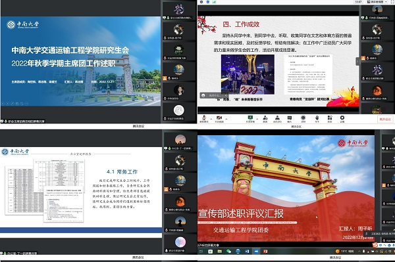Open the green Share Screen tool

pos(250,118)
